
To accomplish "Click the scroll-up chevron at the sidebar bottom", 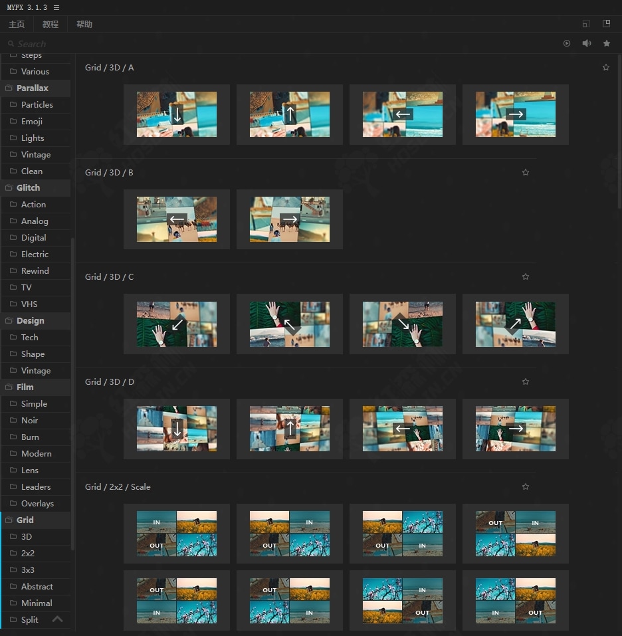I will pos(58,619).
